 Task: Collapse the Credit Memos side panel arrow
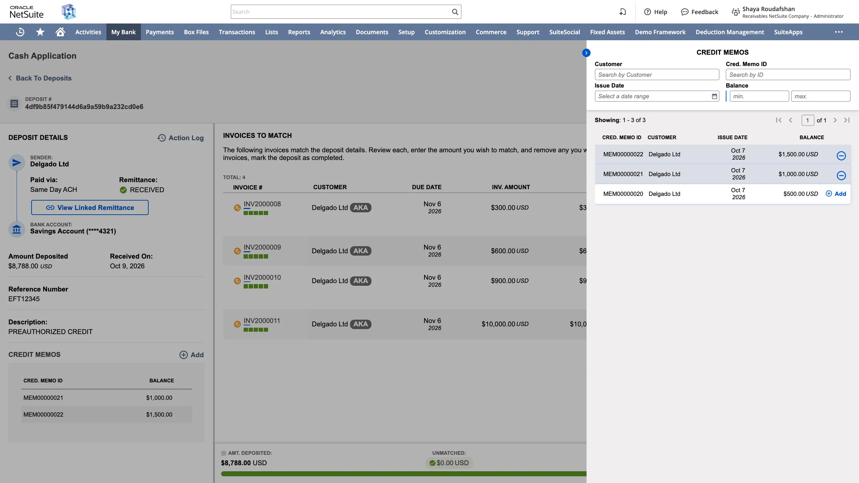tap(586, 53)
